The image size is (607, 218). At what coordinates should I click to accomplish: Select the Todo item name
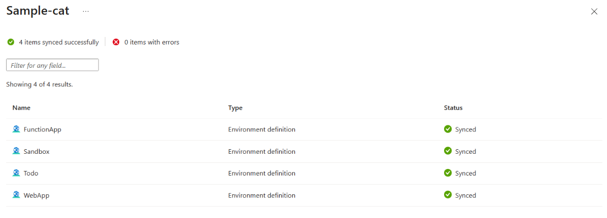[x=31, y=173]
